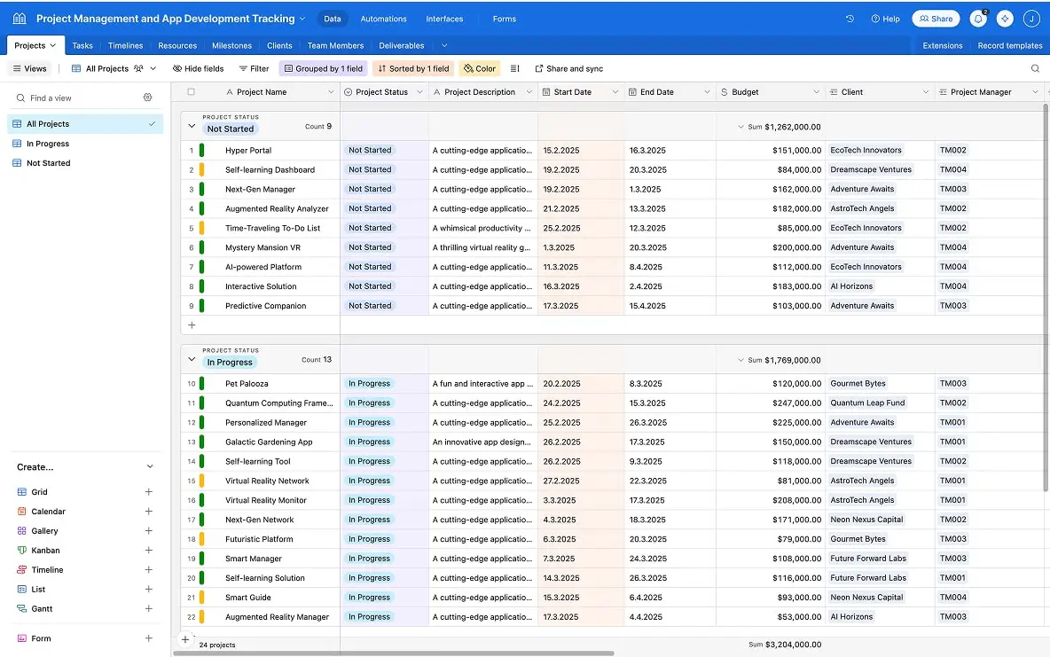Open the notifications bell
The width and height of the screenshot is (1050, 657).
coord(979,19)
